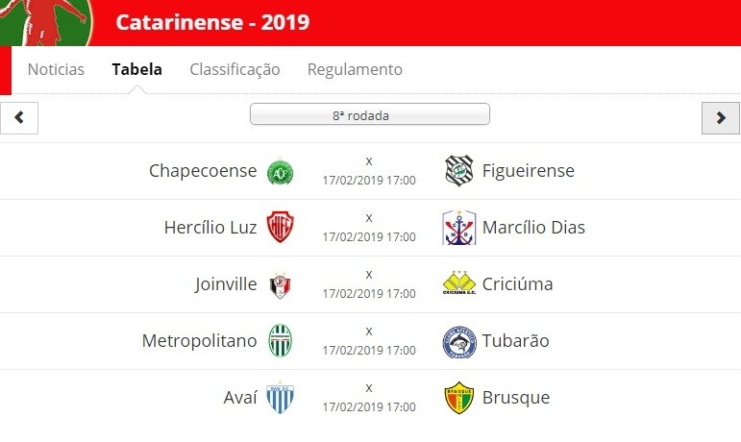Click the Hercílio Luz shield logo
This screenshot has width=741, height=442.
point(281,227)
